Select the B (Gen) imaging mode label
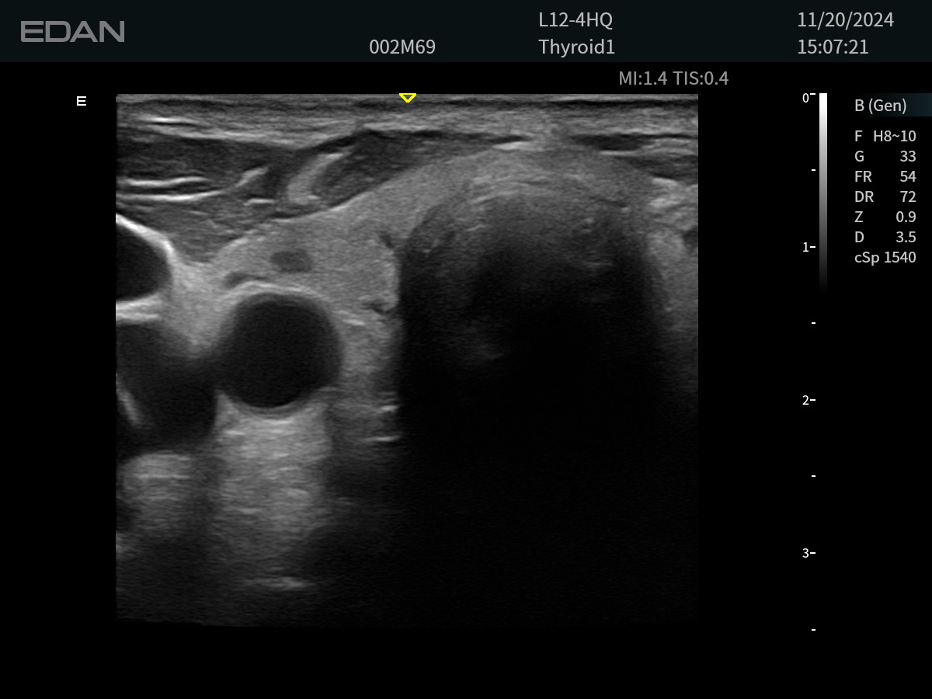Image resolution: width=932 pixels, height=699 pixels. point(880,106)
